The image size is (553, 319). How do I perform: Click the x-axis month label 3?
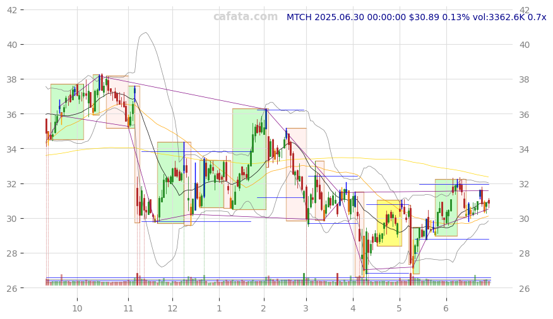[306, 309]
